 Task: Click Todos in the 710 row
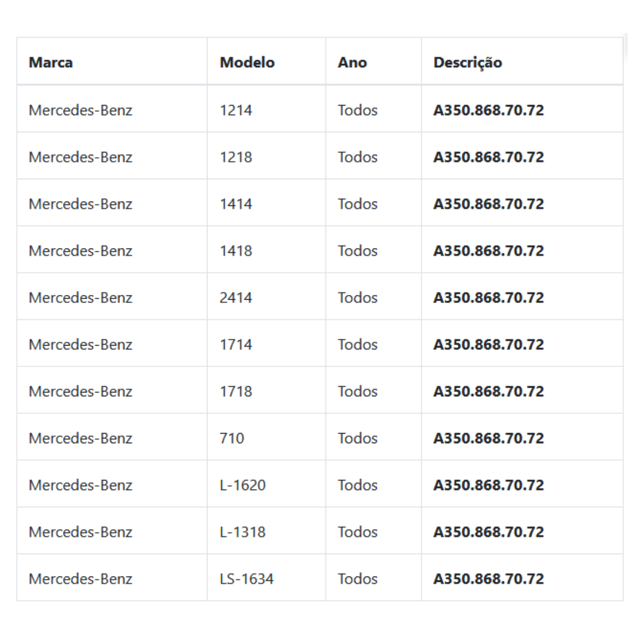[357, 438]
